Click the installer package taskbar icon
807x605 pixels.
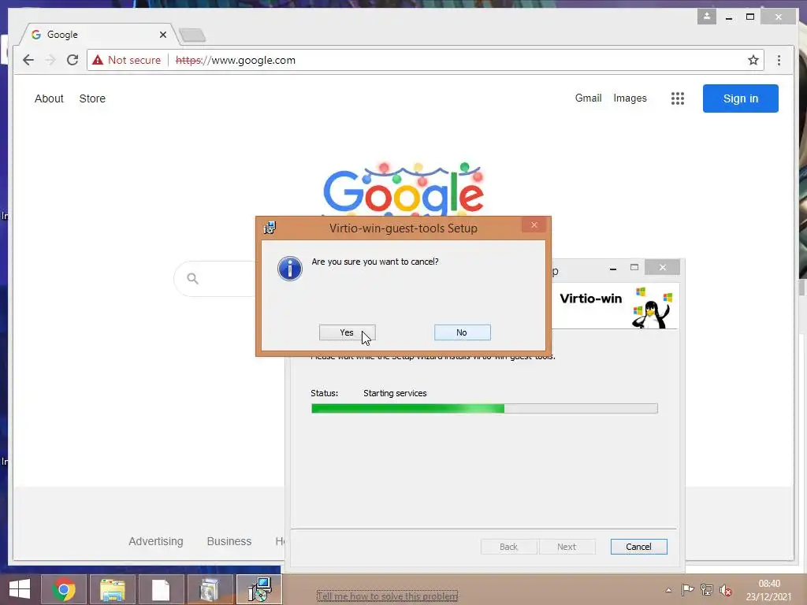(x=210, y=589)
